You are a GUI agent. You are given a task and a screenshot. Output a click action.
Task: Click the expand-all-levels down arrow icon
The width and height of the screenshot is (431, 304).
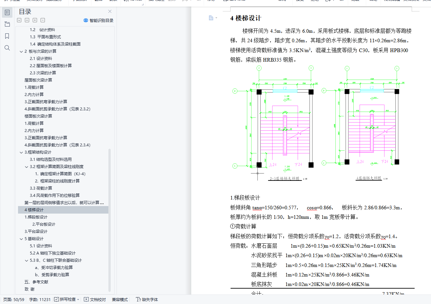click(x=19, y=20)
